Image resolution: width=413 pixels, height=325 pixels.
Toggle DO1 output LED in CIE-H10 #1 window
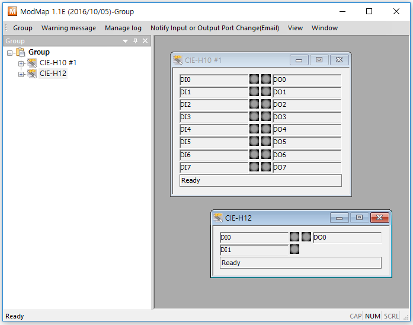266,91
